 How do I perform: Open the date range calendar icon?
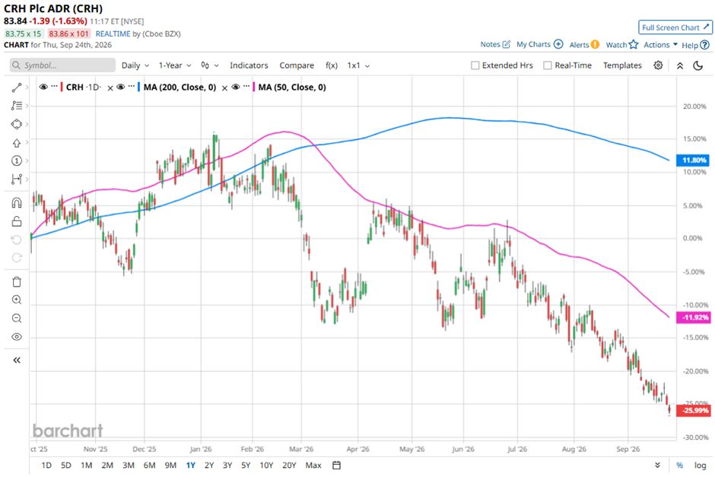336,465
